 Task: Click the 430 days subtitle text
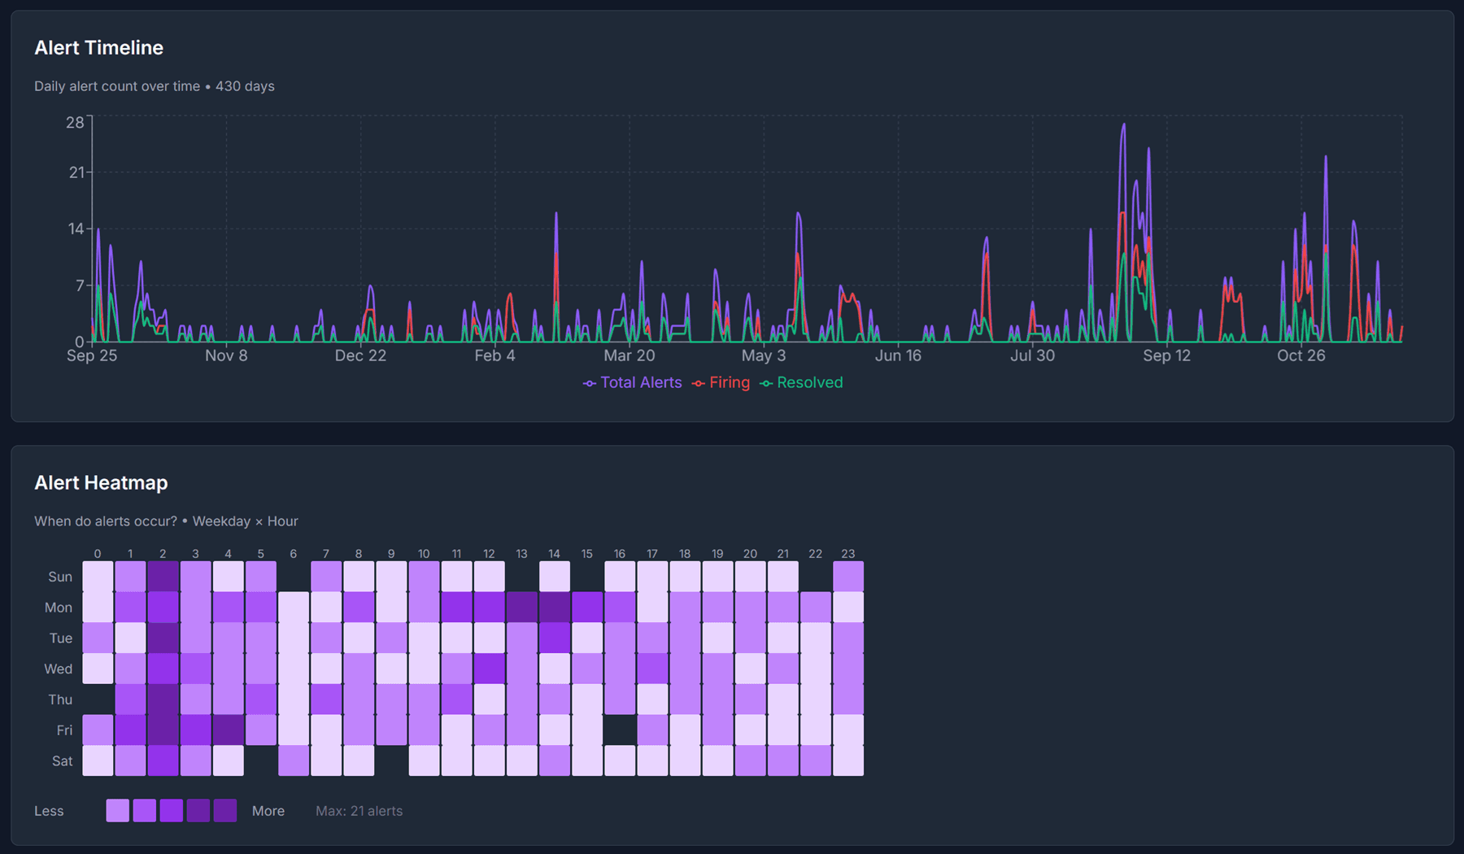coord(244,85)
